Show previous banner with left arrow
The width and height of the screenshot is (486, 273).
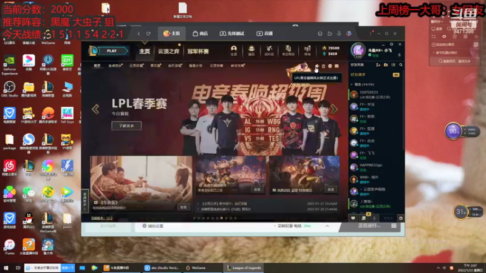[x=95, y=109]
